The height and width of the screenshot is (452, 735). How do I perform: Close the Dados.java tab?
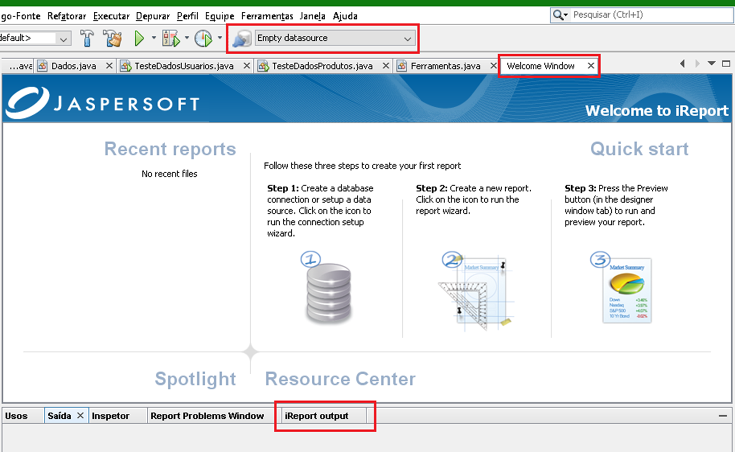click(109, 65)
